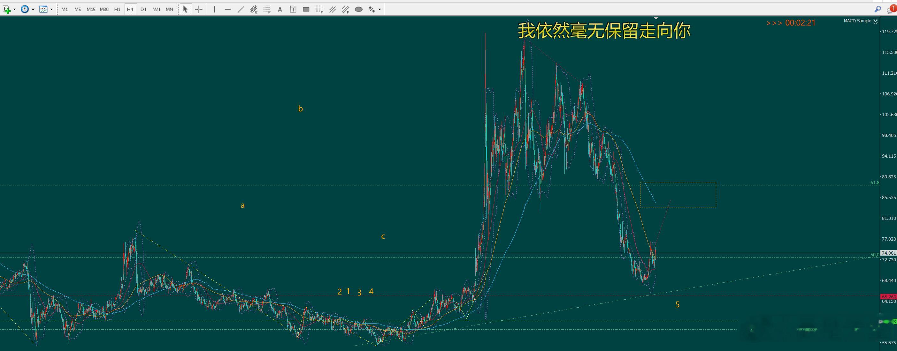Open the chart templates icon

tap(43, 9)
